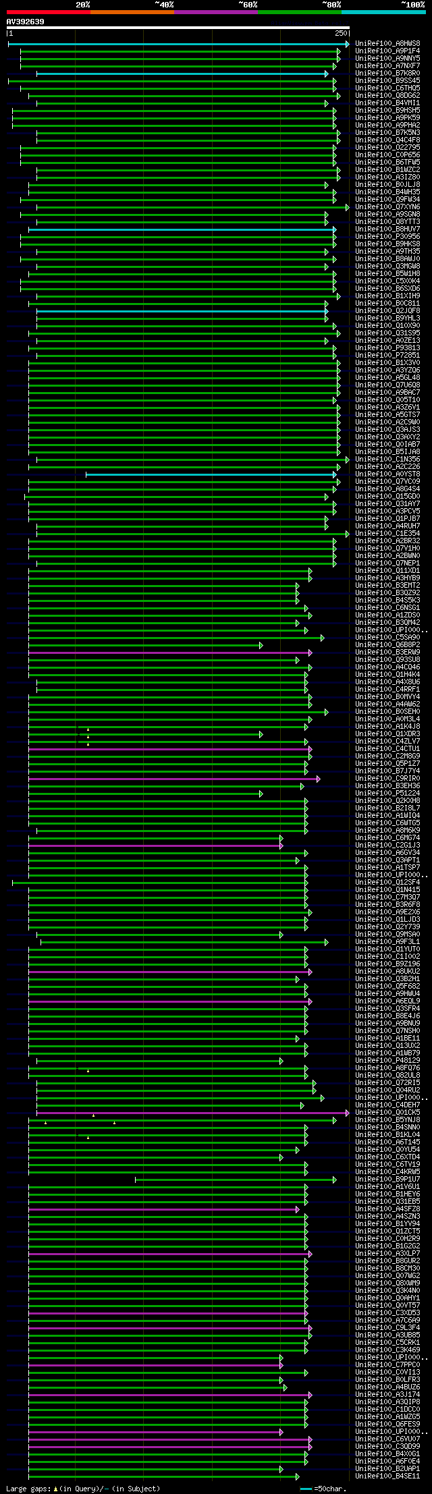Click the purple alignment bar for UniRef100_B3ERW9
This screenshot has width=432, height=1494.
point(170,653)
